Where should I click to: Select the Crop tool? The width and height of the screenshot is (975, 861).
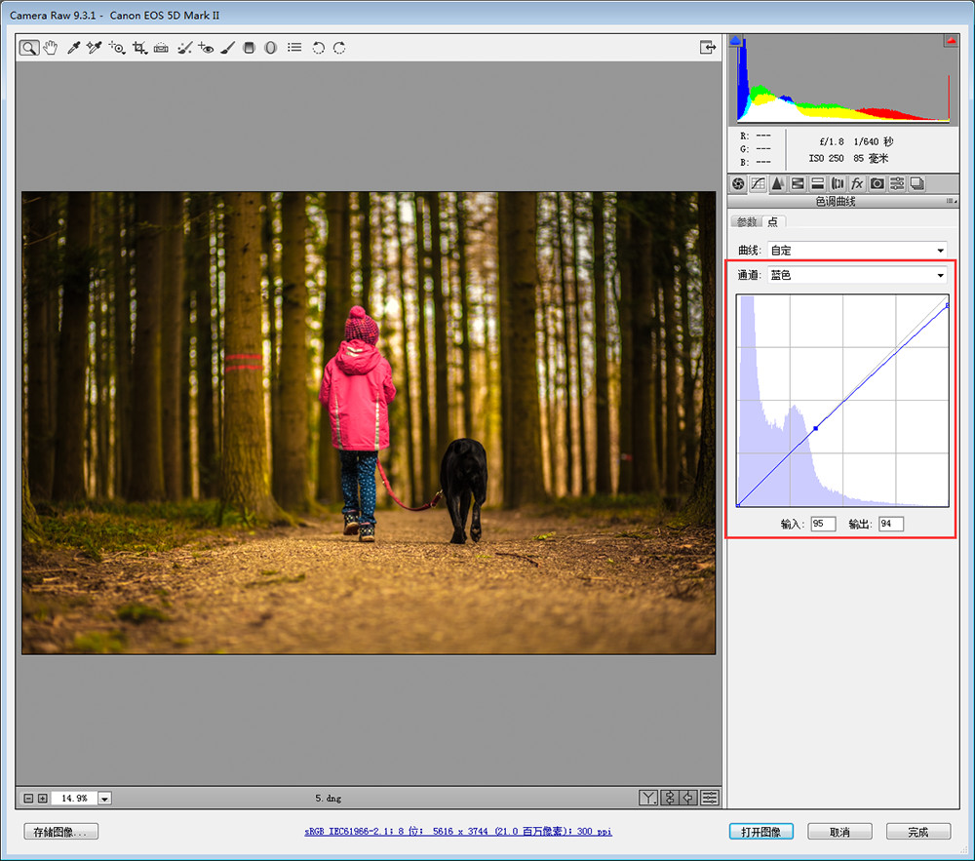click(x=139, y=48)
